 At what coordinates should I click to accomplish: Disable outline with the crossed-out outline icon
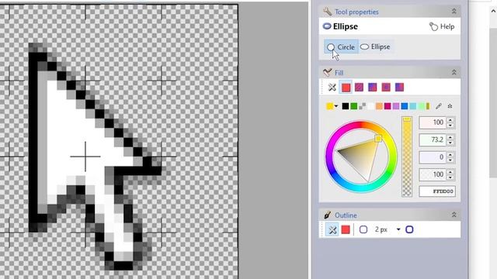[x=332, y=229]
